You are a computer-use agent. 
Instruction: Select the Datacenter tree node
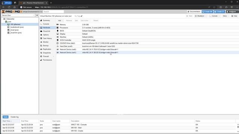10,19
